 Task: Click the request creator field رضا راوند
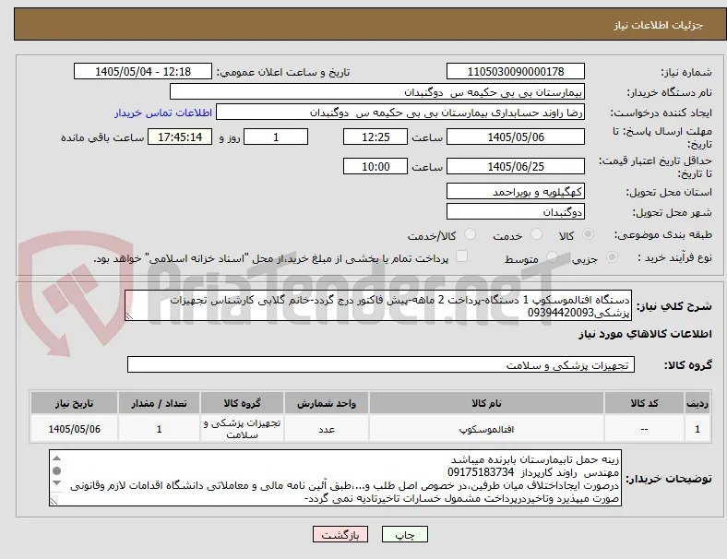point(400,113)
